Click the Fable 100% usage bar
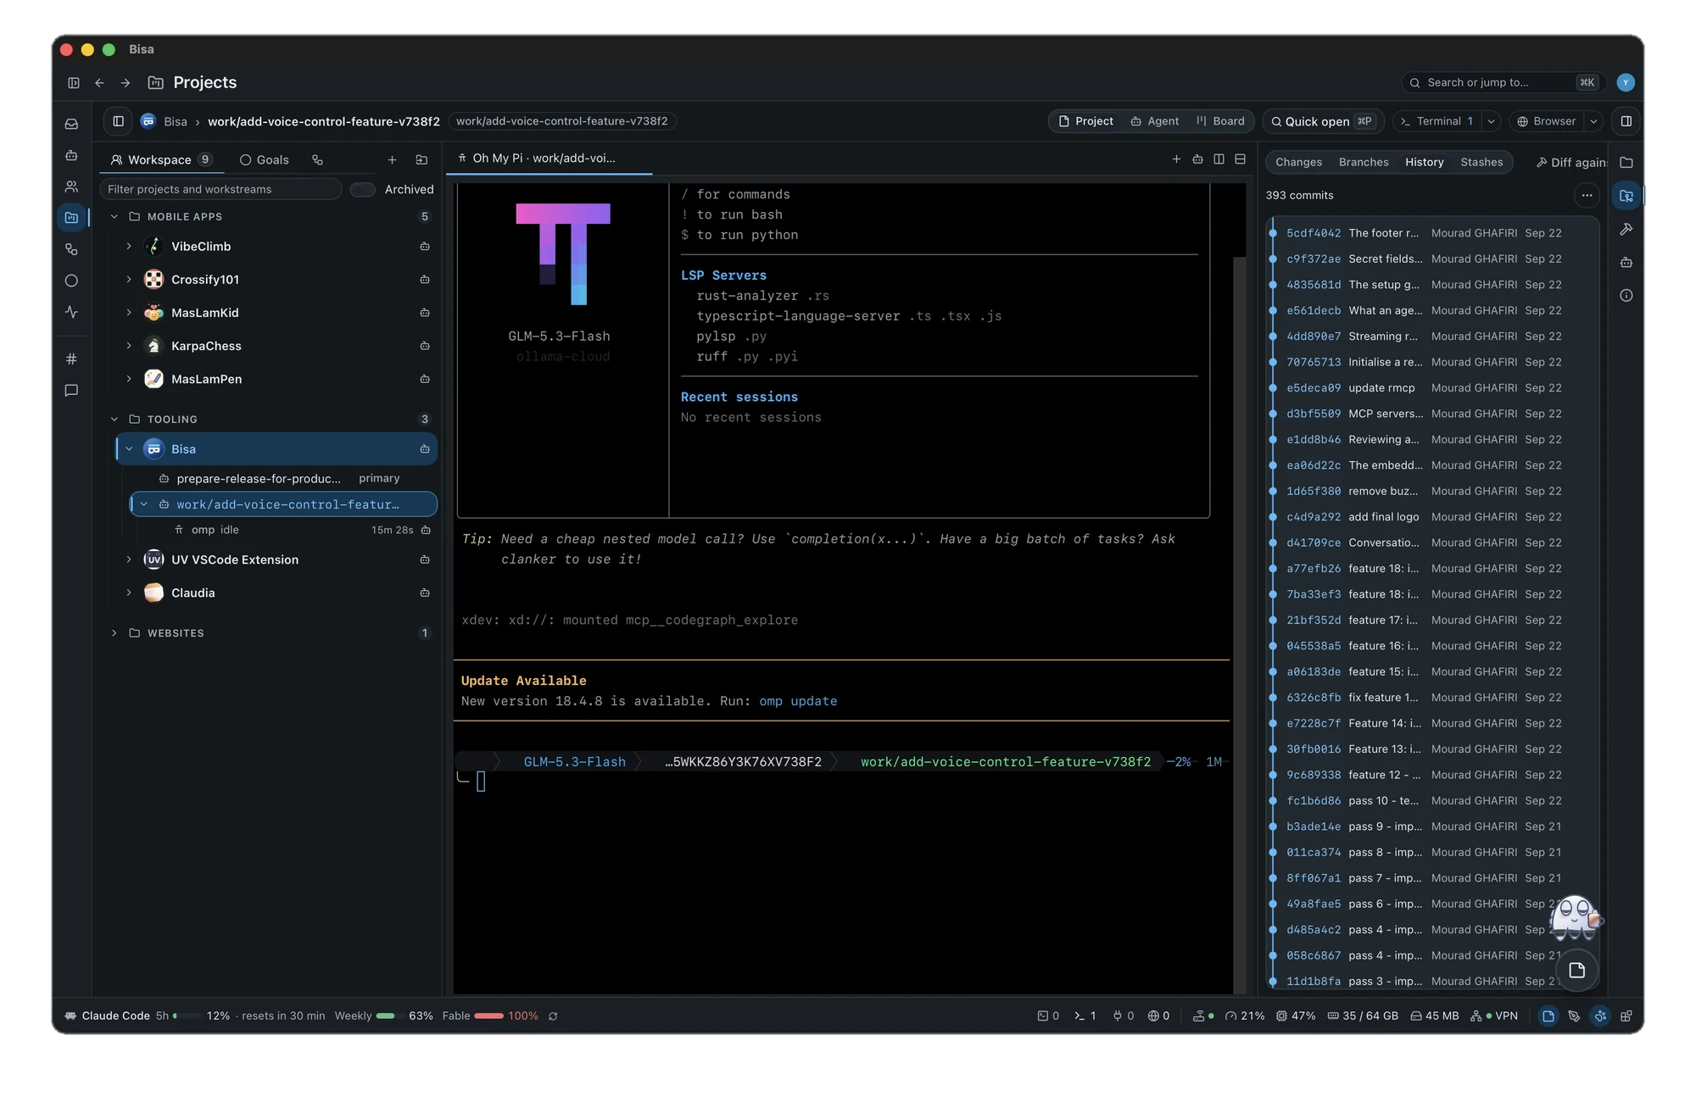The height and width of the screenshot is (1102, 1696). pos(490,1016)
